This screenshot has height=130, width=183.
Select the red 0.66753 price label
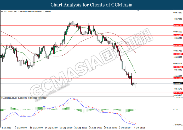coord(178,25)
